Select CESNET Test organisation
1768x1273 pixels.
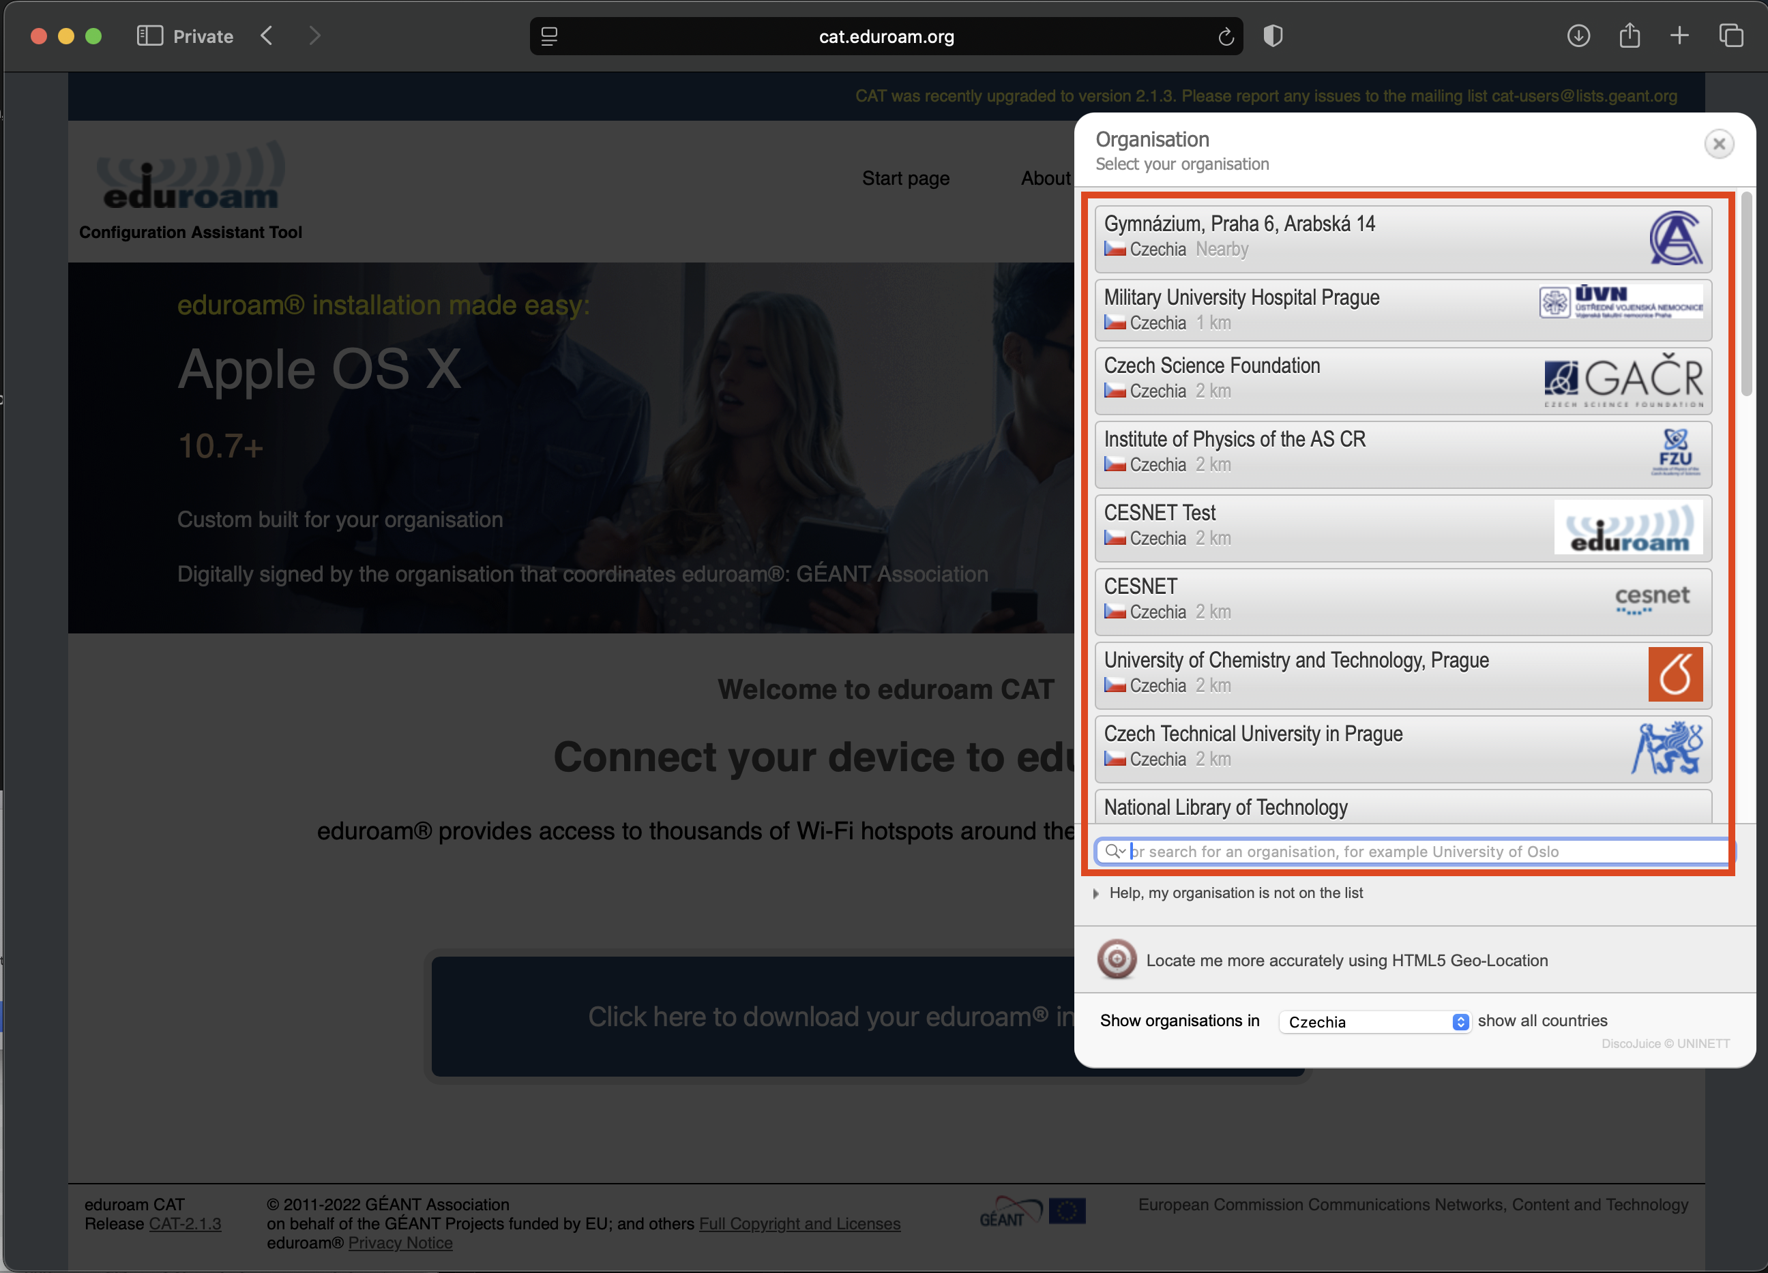click(x=1402, y=528)
